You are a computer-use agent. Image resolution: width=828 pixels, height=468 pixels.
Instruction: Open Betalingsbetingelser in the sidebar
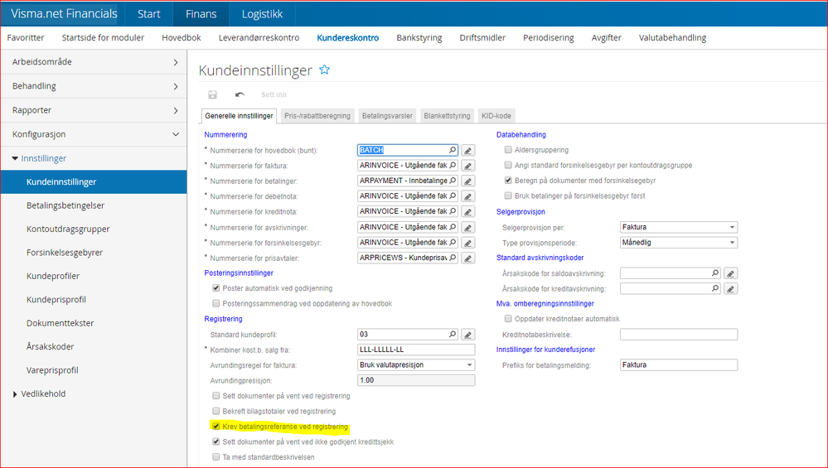(65, 205)
